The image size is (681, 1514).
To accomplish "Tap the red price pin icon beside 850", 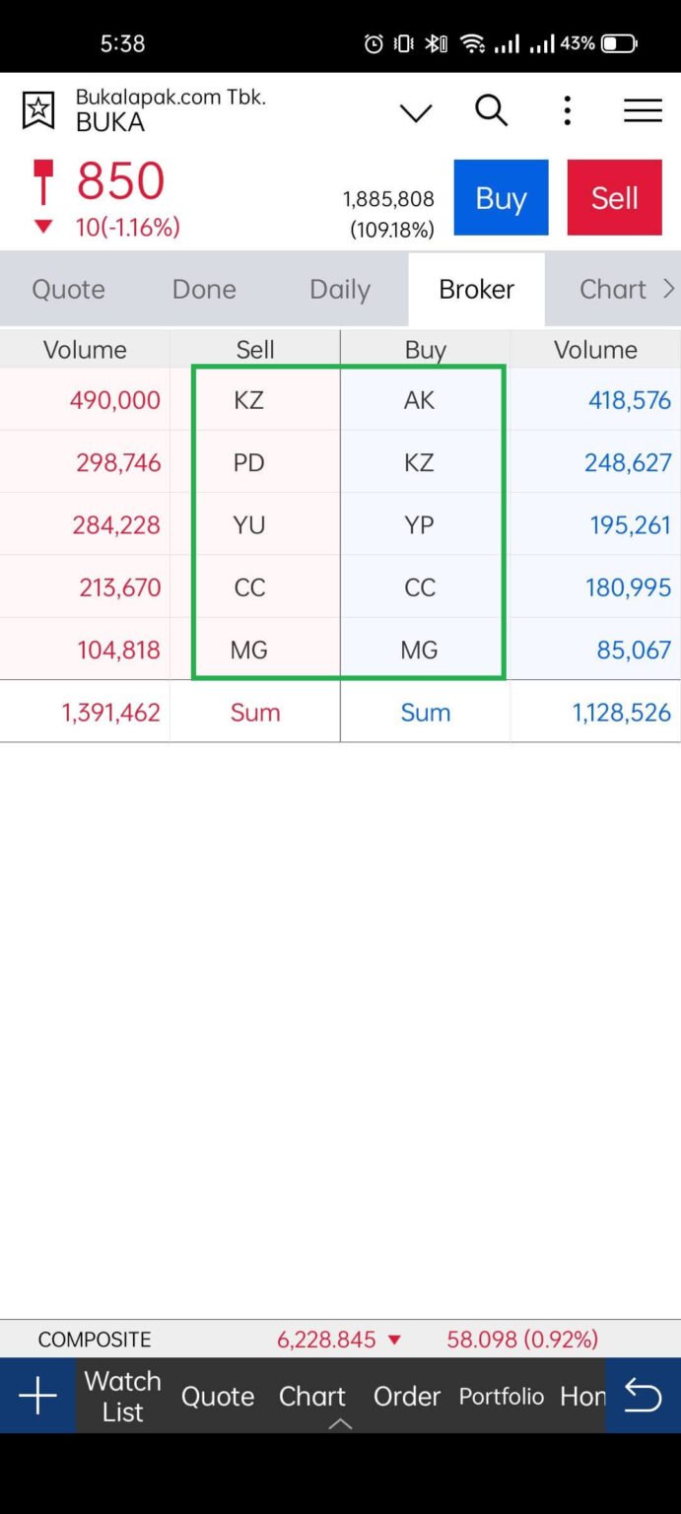I will [41, 180].
